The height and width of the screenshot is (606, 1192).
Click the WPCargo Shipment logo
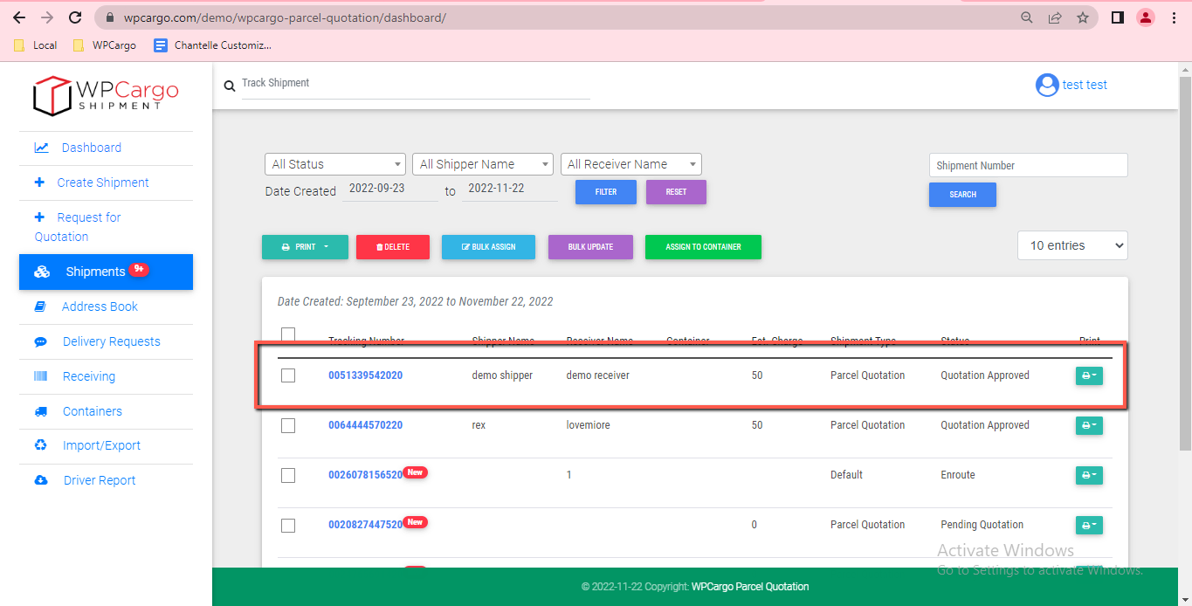[x=106, y=95]
